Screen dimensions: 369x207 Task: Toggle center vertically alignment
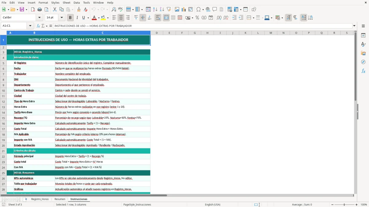point(143,18)
